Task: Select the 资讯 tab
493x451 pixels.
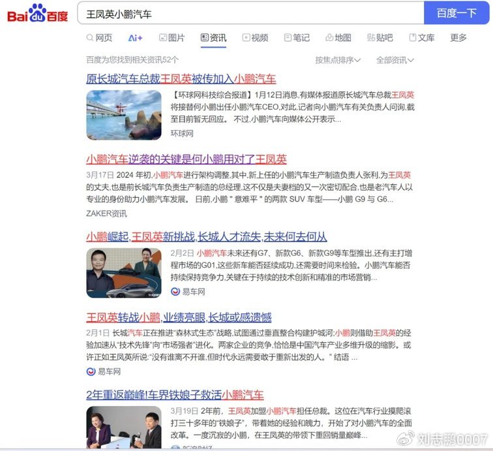Action: point(213,38)
